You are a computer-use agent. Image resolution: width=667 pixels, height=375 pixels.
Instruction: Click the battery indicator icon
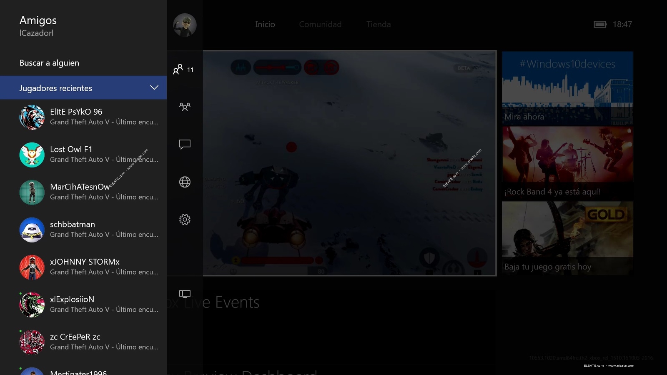click(600, 25)
